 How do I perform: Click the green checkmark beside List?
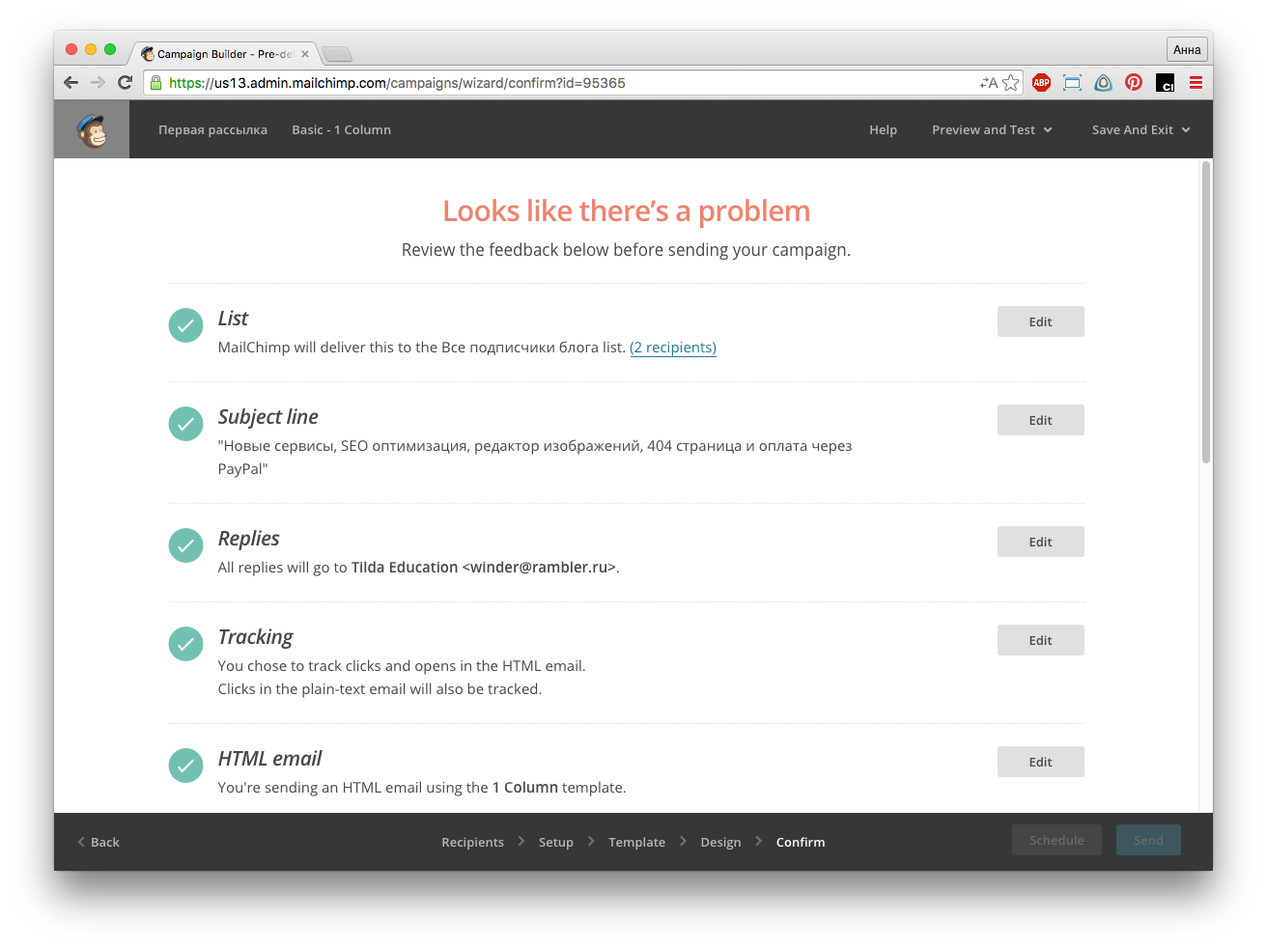pos(185,325)
